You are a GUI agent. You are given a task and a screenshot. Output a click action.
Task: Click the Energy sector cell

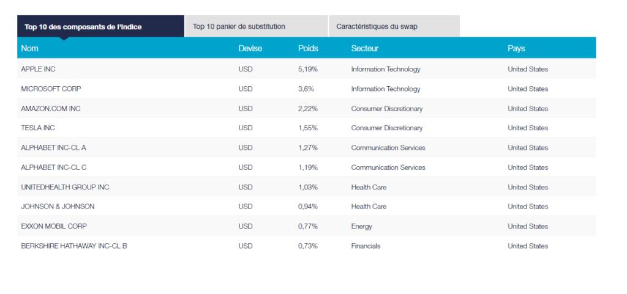click(x=361, y=226)
